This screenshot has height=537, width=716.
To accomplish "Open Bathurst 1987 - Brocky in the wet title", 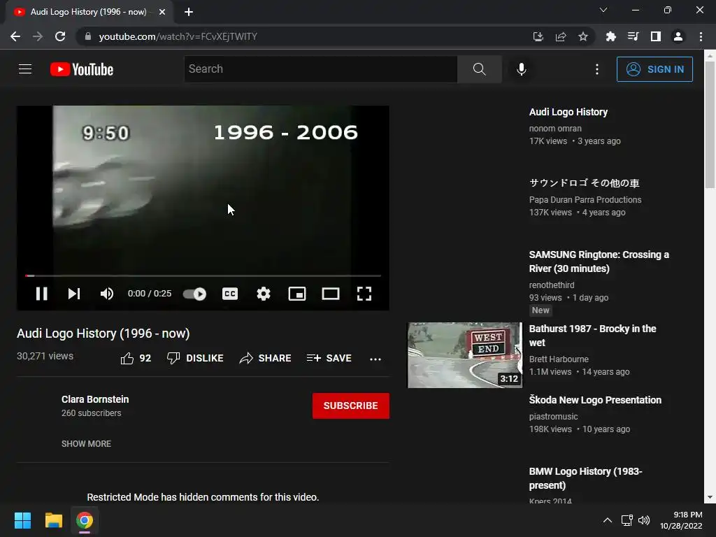I will (592, 336).
